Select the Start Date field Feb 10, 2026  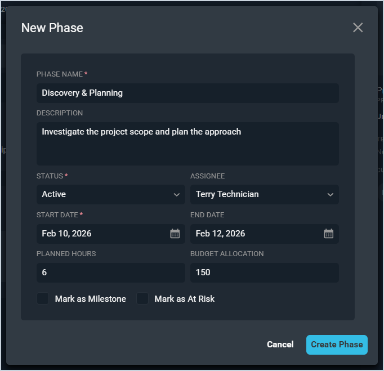(x=101, y=234)
